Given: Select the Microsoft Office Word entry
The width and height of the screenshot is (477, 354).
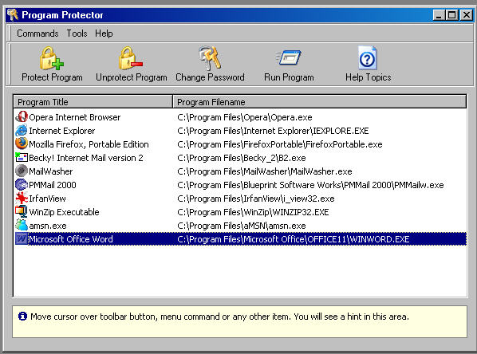Looking at the screenshot, I should [x=240, y=239].
